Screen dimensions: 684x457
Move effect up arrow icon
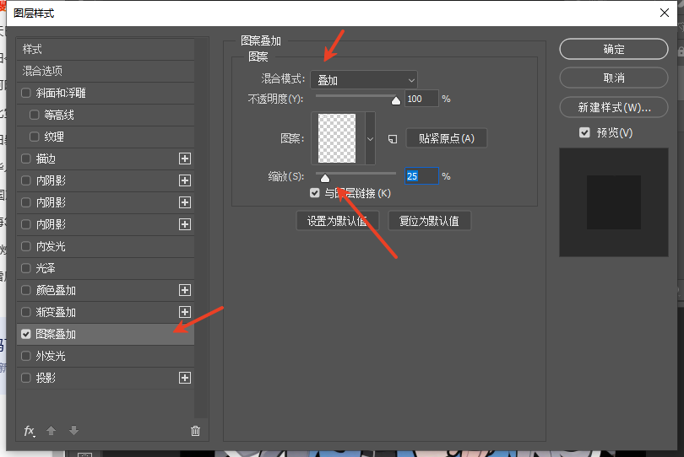coord(51,430)
